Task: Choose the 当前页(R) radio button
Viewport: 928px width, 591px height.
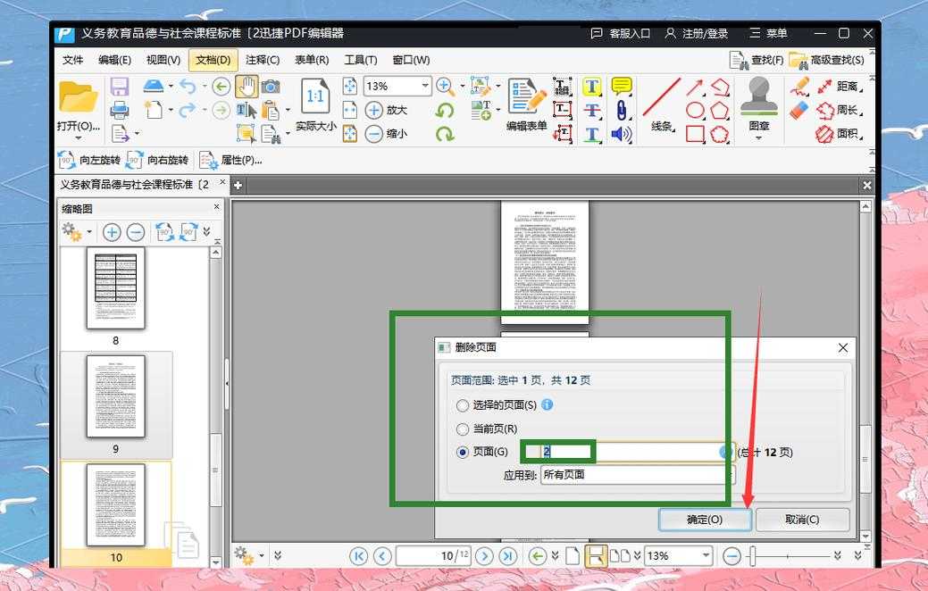Action: 463,429
